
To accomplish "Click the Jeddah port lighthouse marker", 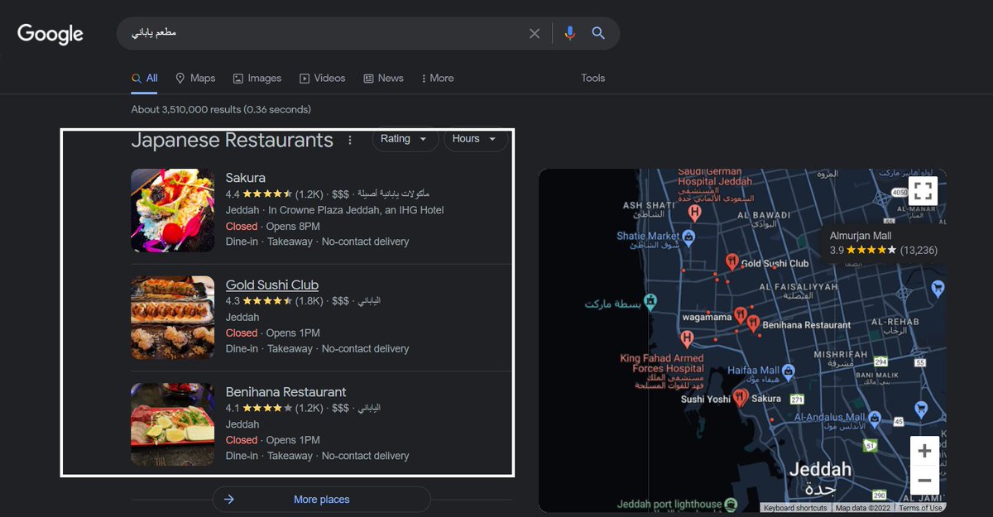I will (x=731, y=504).
